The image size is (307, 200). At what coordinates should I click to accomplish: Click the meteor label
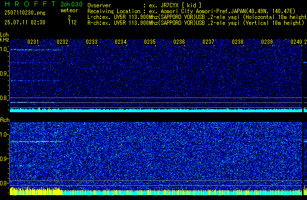click(69, 10)
